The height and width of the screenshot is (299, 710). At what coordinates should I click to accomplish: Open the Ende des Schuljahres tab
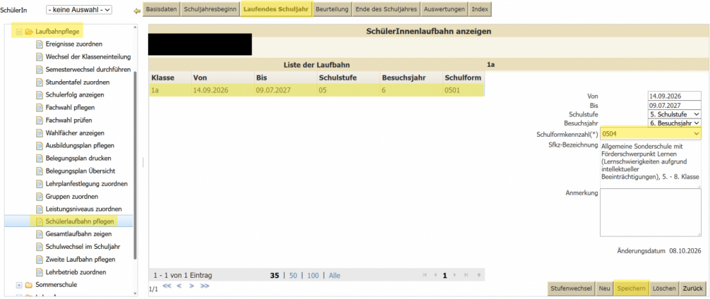386,9
